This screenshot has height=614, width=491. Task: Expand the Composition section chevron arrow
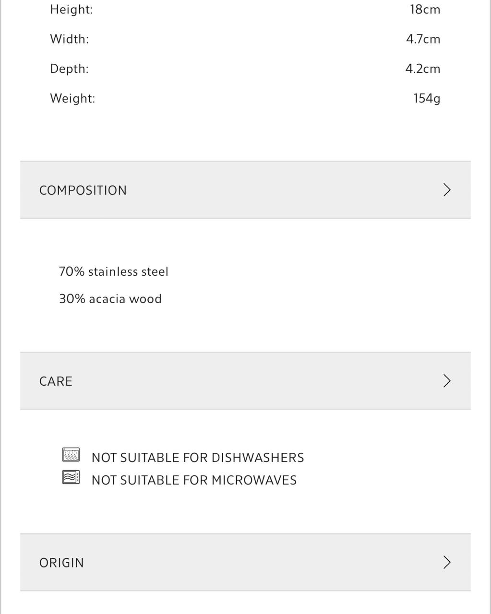(447, 190)
